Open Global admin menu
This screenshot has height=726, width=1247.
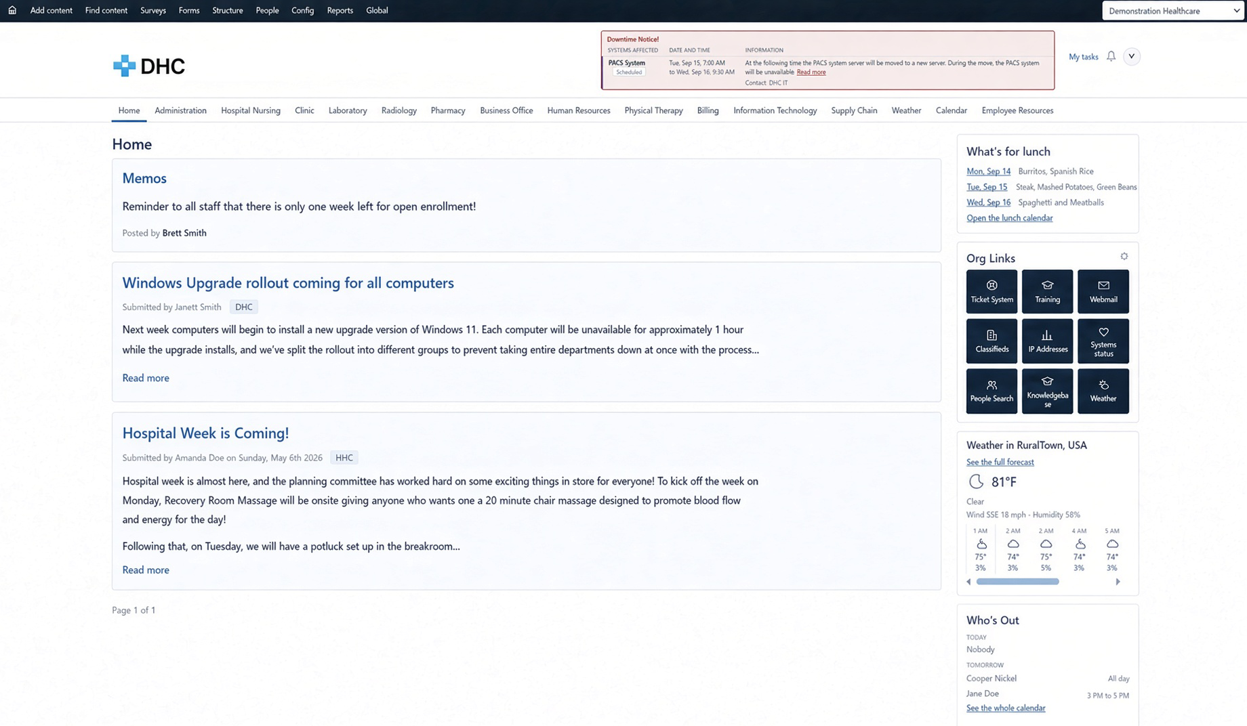coord(377,10)
